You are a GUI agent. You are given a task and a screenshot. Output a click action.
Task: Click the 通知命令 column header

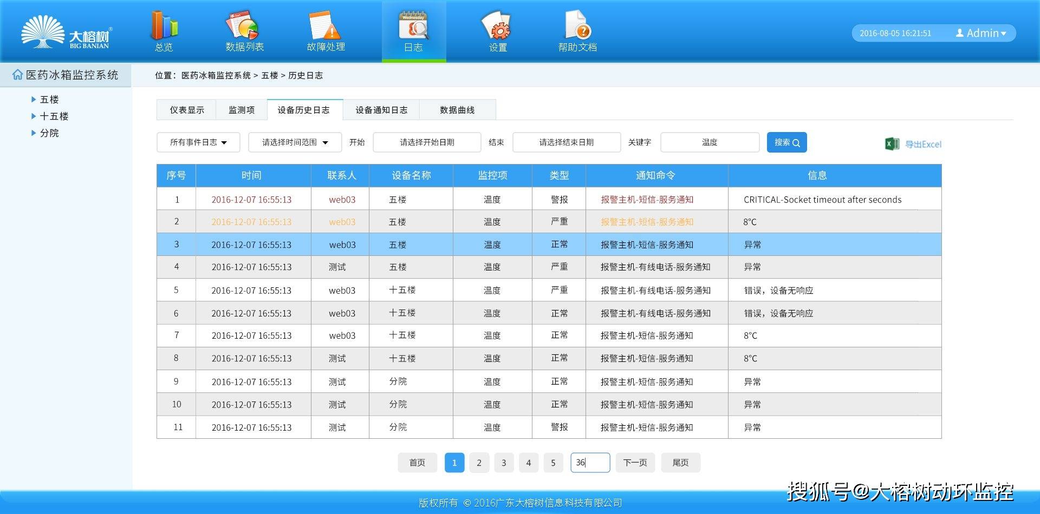657,175
